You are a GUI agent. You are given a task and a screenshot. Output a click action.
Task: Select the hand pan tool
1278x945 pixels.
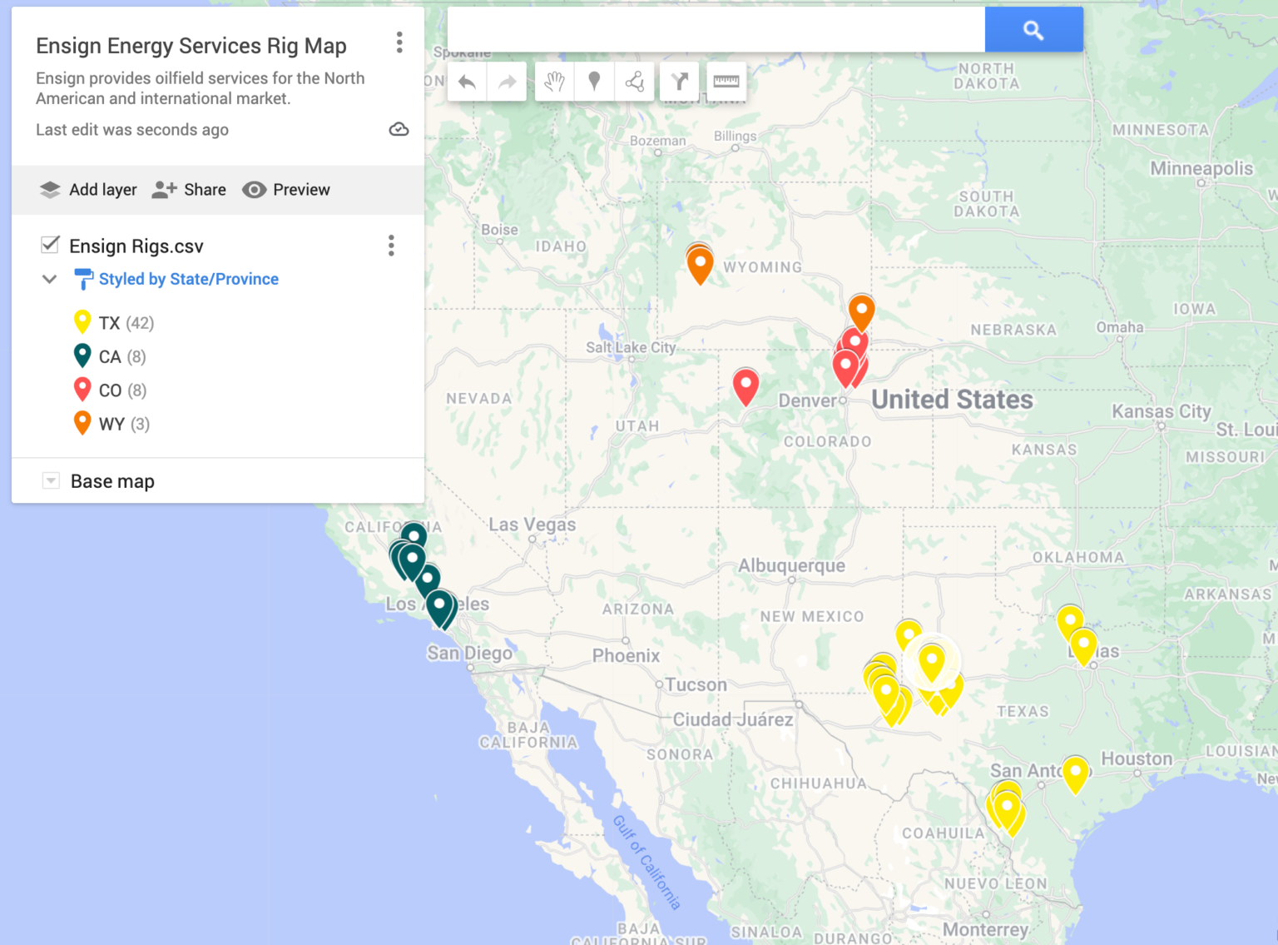point(554,82)
